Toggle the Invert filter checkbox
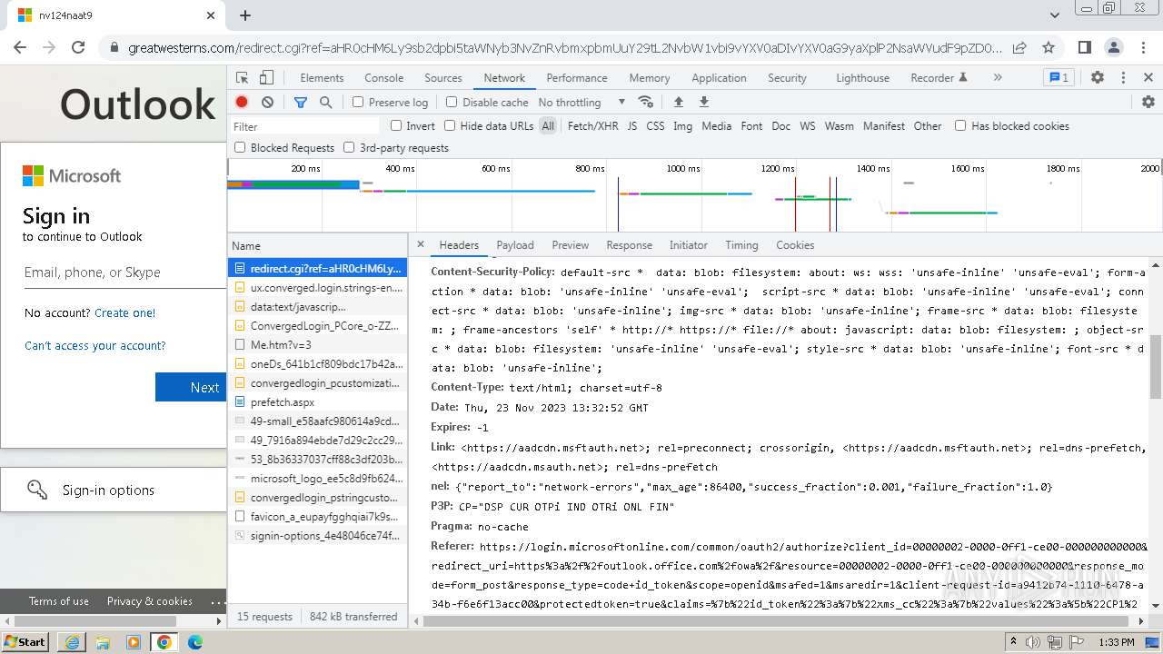 (396, 125)
